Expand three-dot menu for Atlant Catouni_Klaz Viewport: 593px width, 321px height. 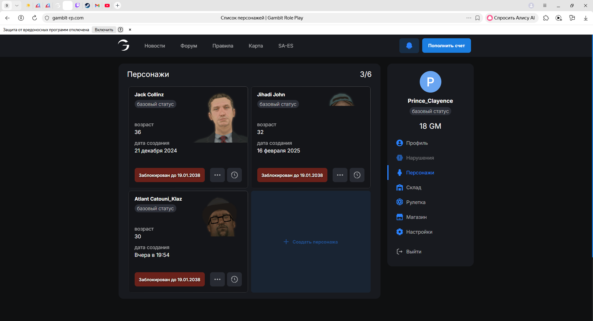tap(217, 279)
